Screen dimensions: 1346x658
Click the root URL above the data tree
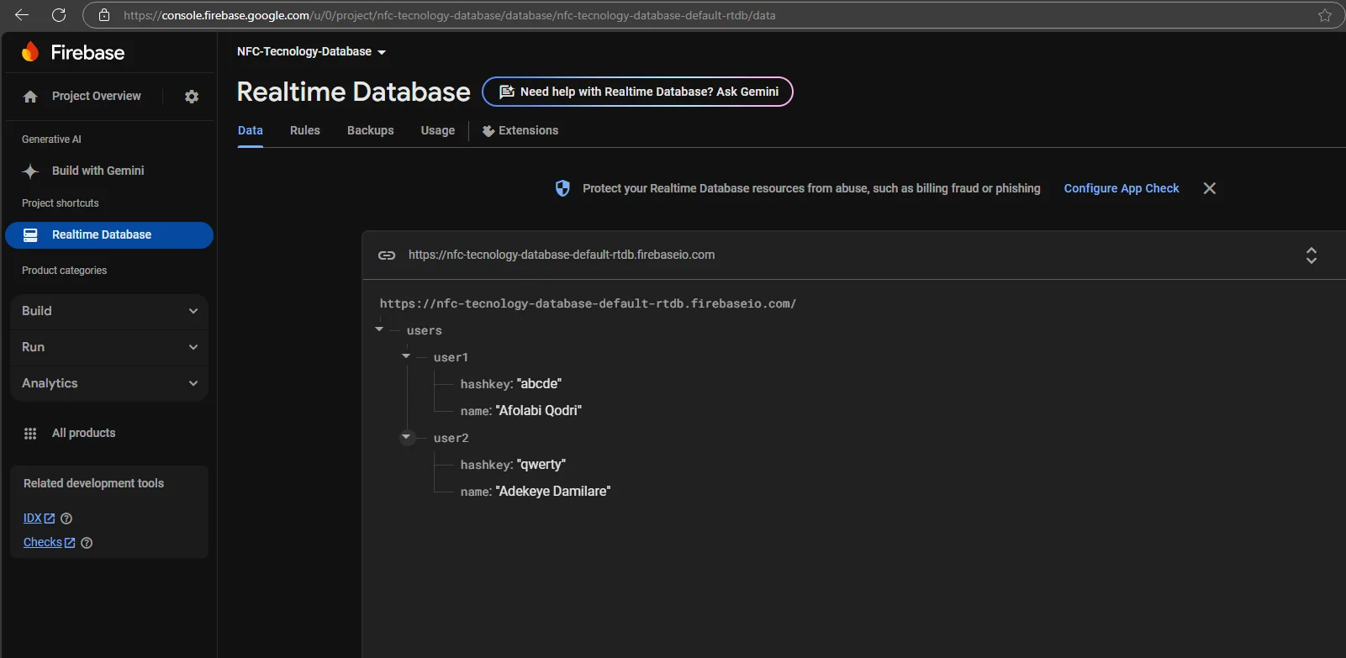pyautogui.click(x=588, y=303)
